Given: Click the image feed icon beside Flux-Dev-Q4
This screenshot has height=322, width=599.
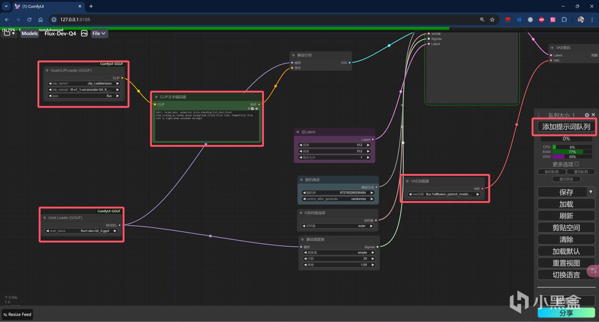Looking at the screenshot, I should point(84,33).
